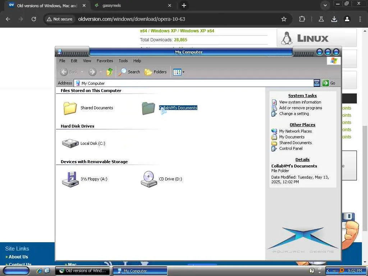
Task: Open Chrome Labs flask icon
Action: click(321, 19)
